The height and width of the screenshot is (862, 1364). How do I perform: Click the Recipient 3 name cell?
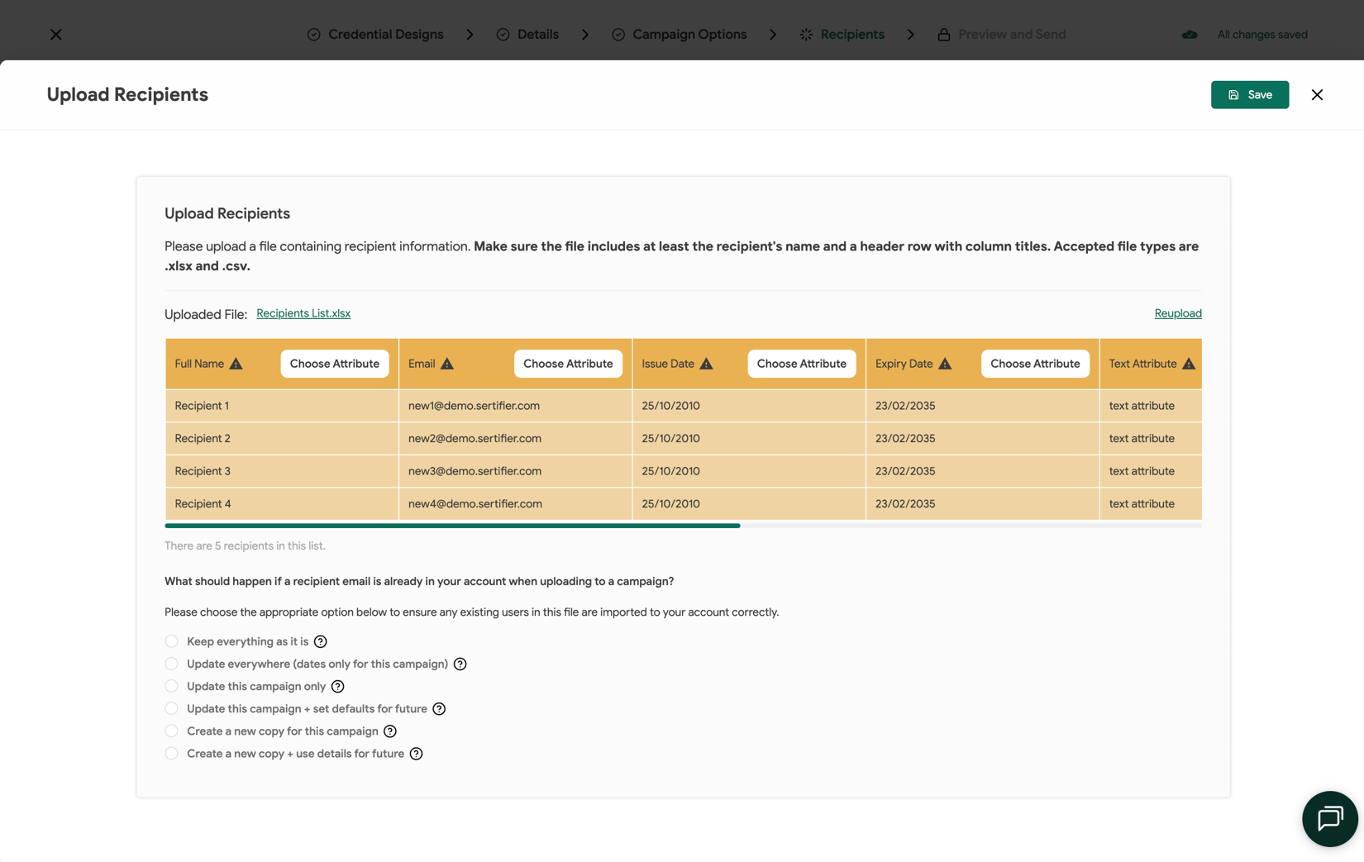click(x=282, y=471)
